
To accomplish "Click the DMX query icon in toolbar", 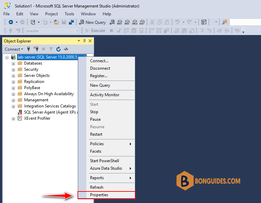I will pos(127,22).
